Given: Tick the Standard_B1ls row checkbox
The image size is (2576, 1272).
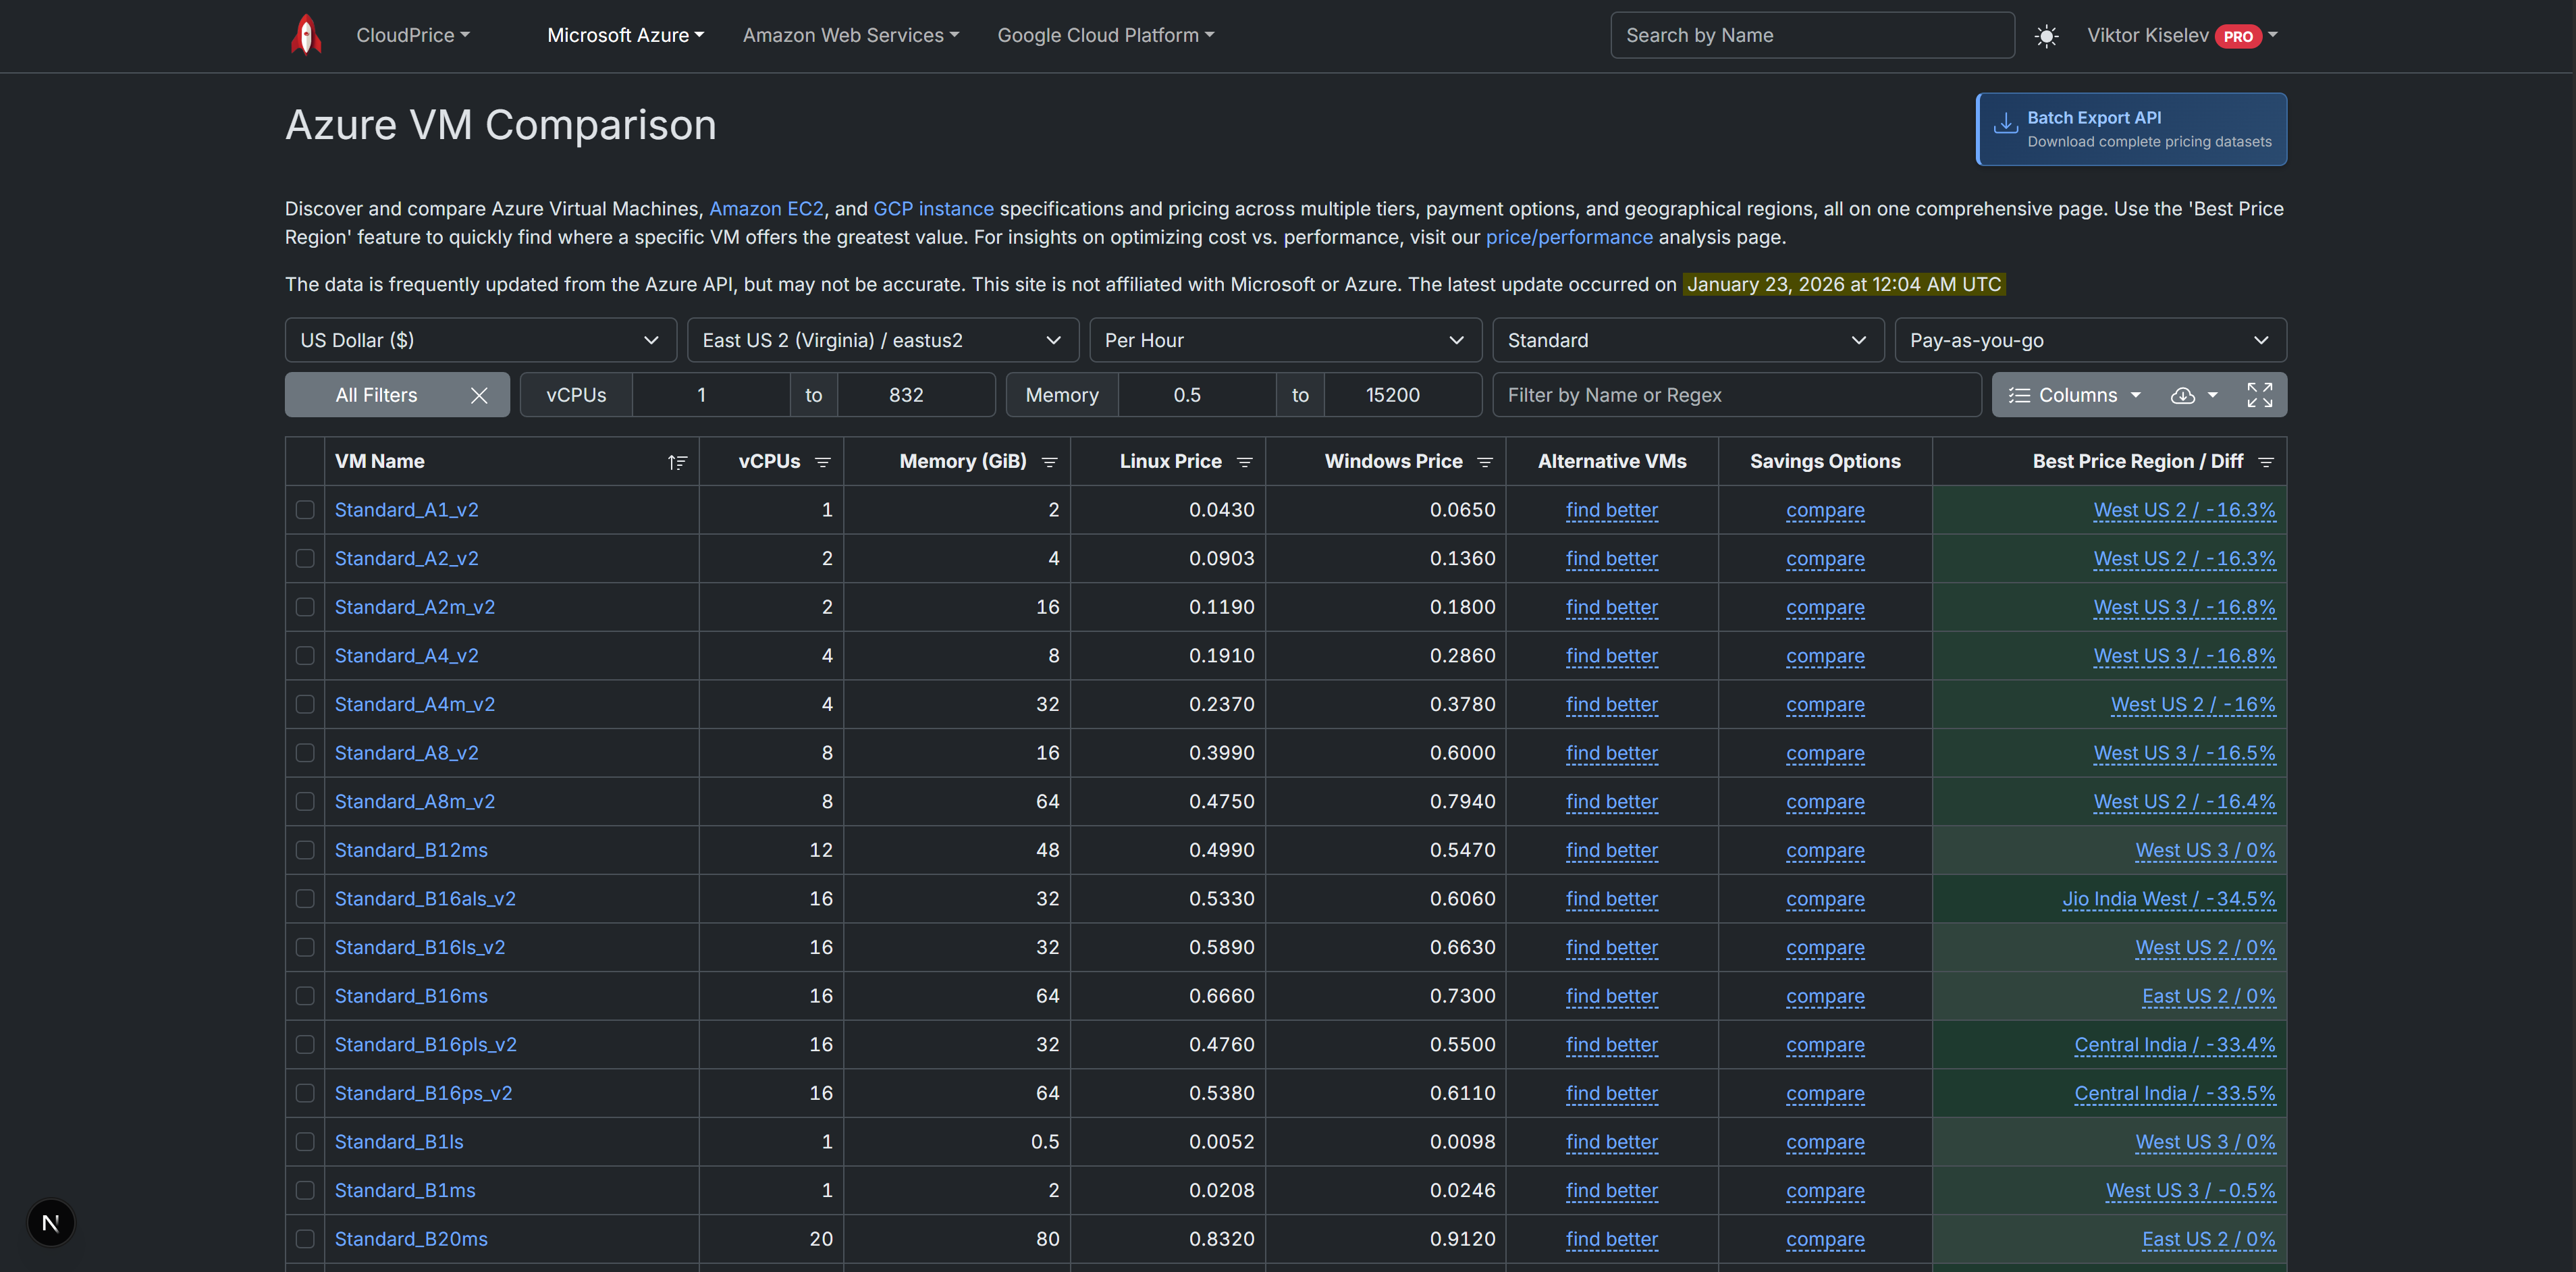Looking at the screenshot, I should (305, 1142).
